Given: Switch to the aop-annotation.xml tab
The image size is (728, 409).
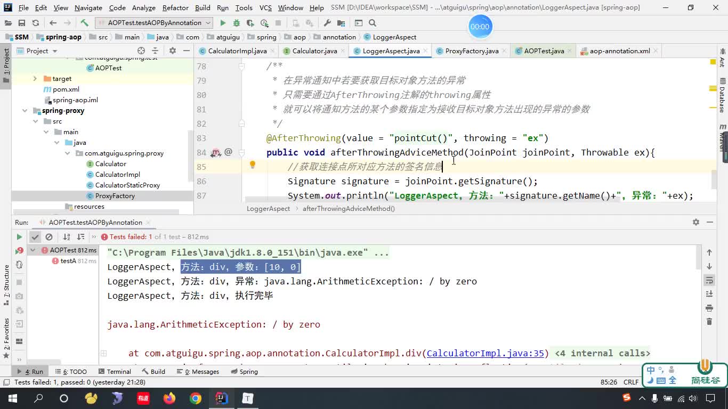Looking at the screenshot, I should coord(620,51).
